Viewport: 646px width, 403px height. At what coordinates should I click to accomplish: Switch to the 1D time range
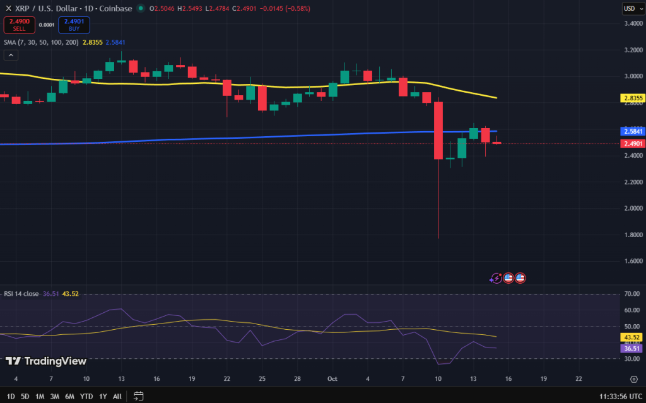pyautogui.click(x=11, y=397)
